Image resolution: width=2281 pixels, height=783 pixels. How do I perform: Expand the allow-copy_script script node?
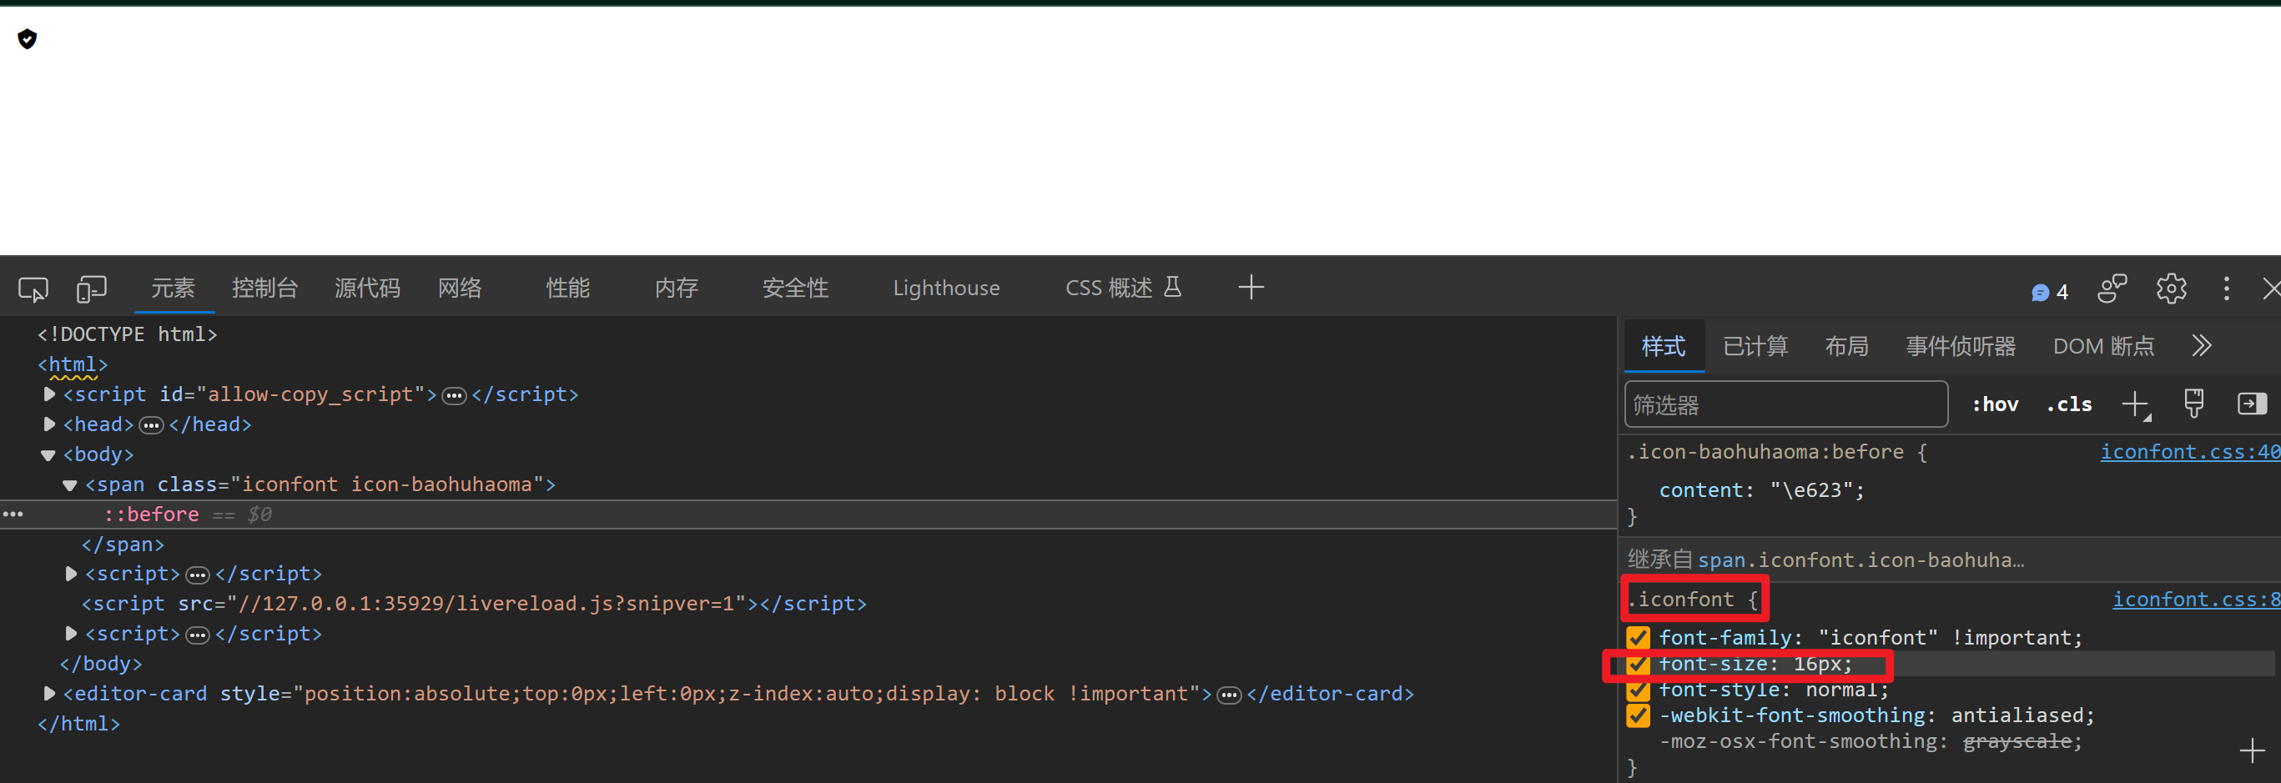[49, 394]
